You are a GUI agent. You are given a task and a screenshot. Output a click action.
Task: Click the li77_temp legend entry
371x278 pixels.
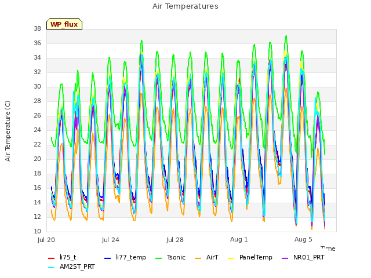125,257
